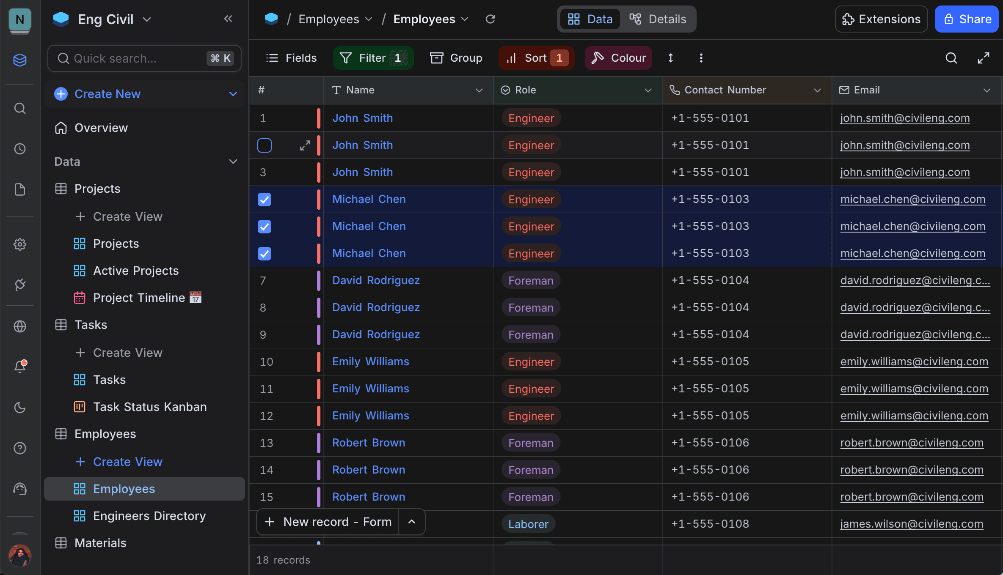
Task: Click the row height adjustment icon
Action: (x=670, y=58)
